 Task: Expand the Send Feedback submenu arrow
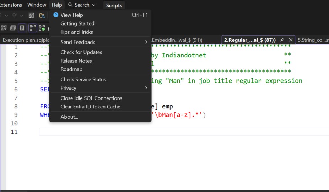coord(146,42)
